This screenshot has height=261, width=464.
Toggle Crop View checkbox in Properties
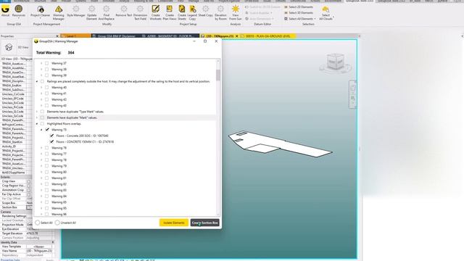[x=28, y=181]
